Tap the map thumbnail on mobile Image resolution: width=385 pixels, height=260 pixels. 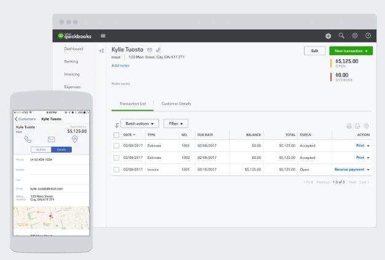(x=52, y=218)
